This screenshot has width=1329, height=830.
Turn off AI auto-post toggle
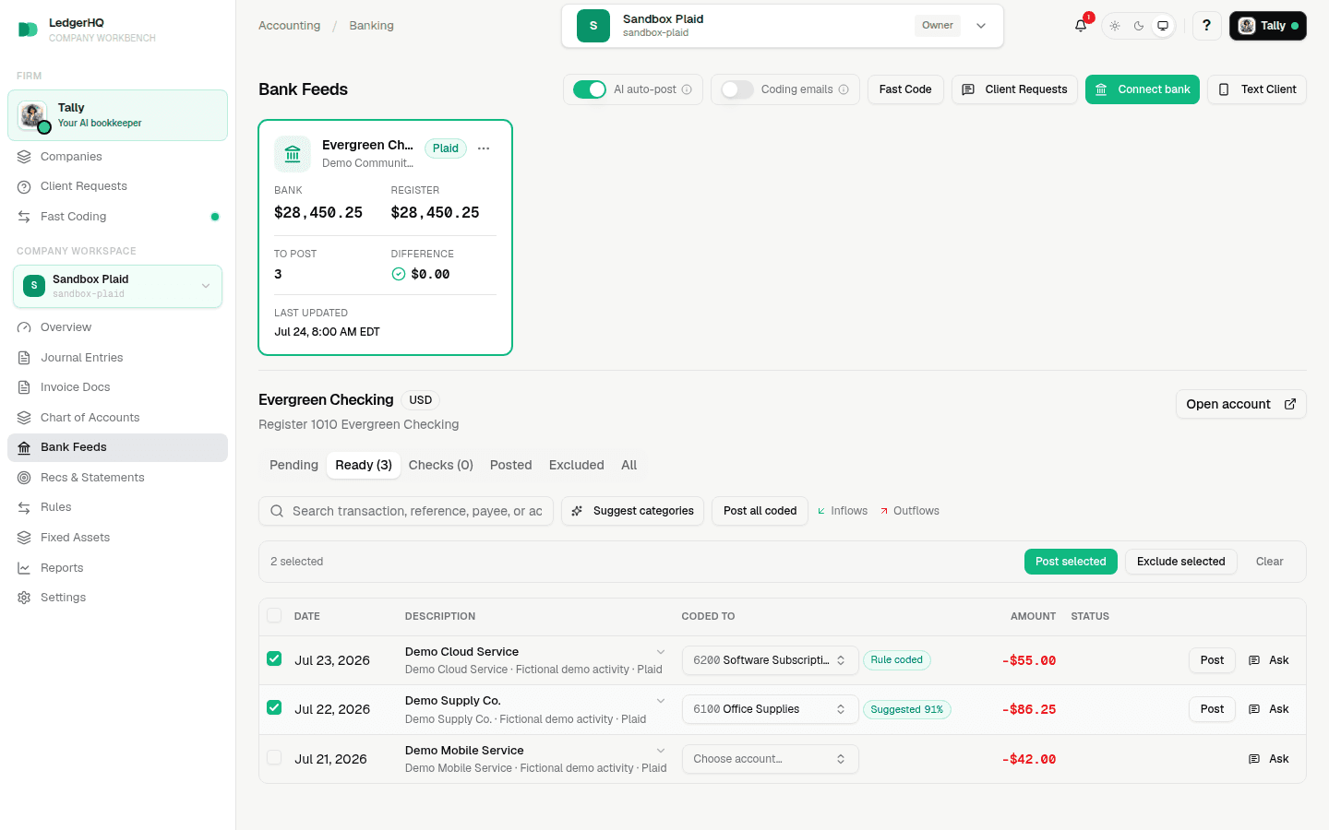coord(590,89)
